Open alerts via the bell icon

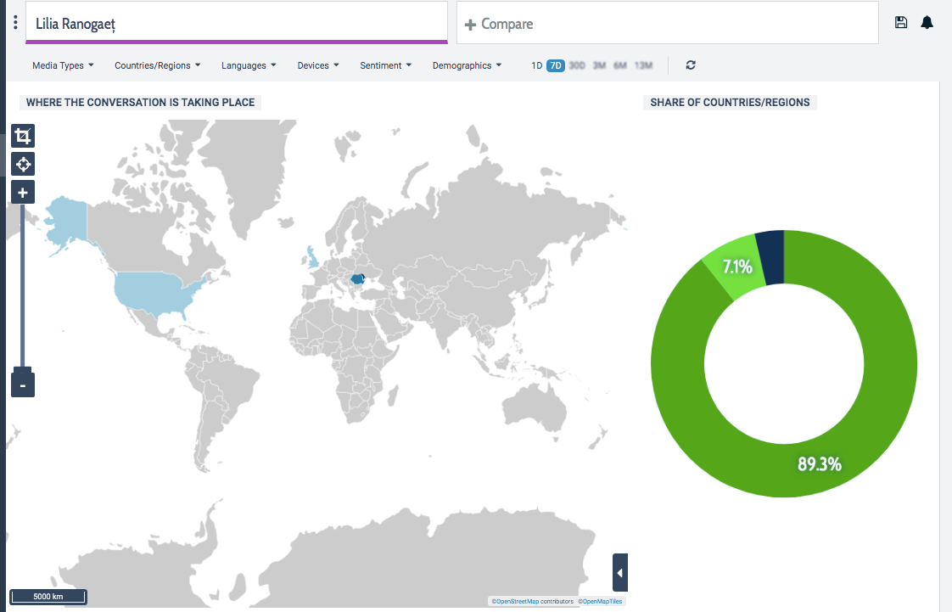pyautogui.click(x=927, y=23)
